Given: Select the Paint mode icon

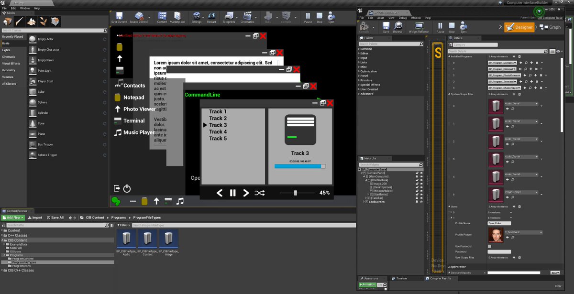Looking at the screenshot, I should pos(20,22).
